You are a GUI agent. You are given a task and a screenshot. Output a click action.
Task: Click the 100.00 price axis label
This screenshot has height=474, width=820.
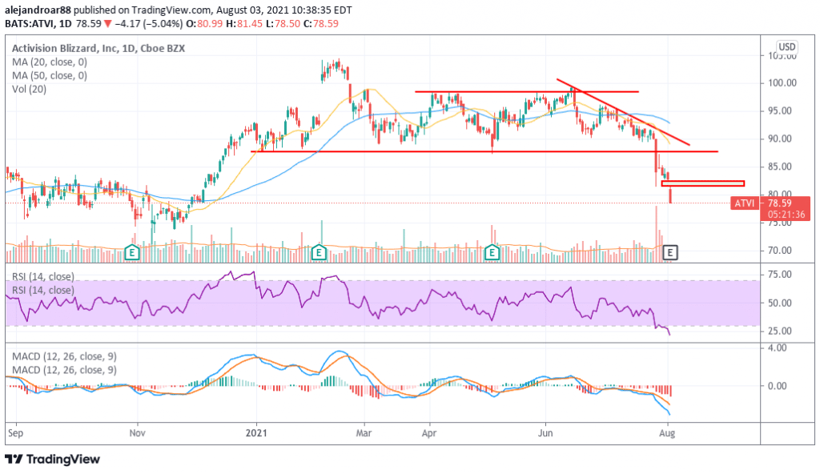(x=782, y=82)
